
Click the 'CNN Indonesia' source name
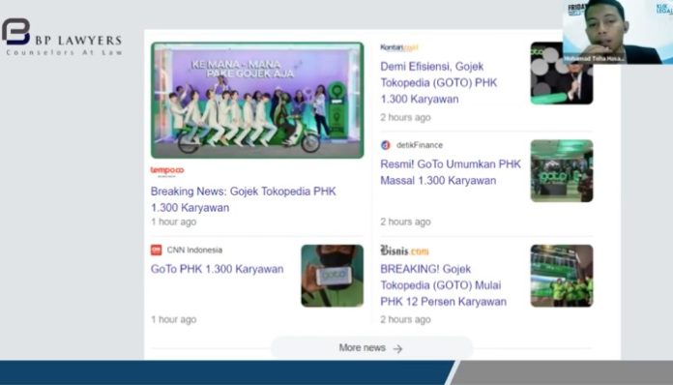coord(194,250)
